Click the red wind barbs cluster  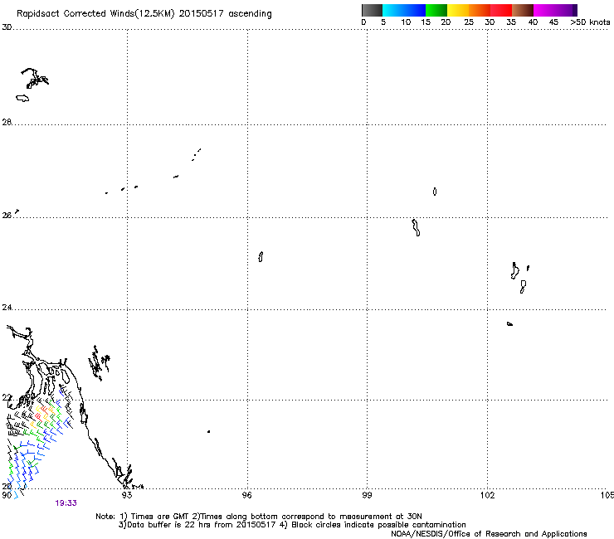(x=41, y=412)
